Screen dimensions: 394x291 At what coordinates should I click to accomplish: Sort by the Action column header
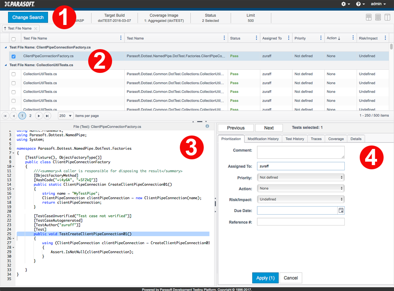pyautogui.click(x=334, y=38)
